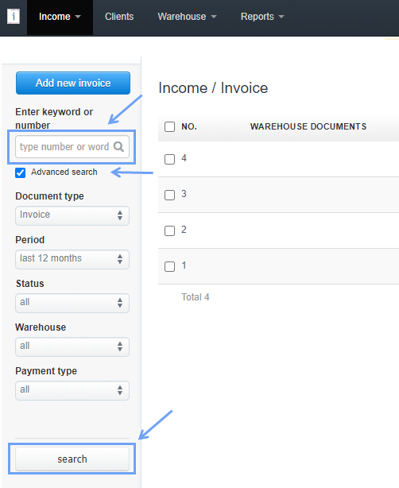The width and height of the screenshot is (399, 488).
Task: Click the search button
Action: point(72,459)
